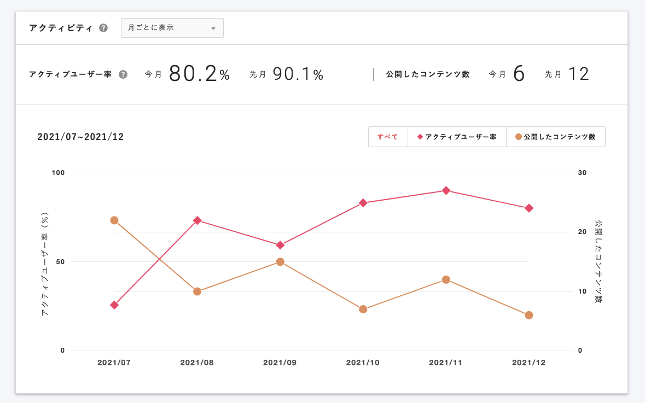
Task: Click help icon beside アクティビティ title
Action: point(103,28)
